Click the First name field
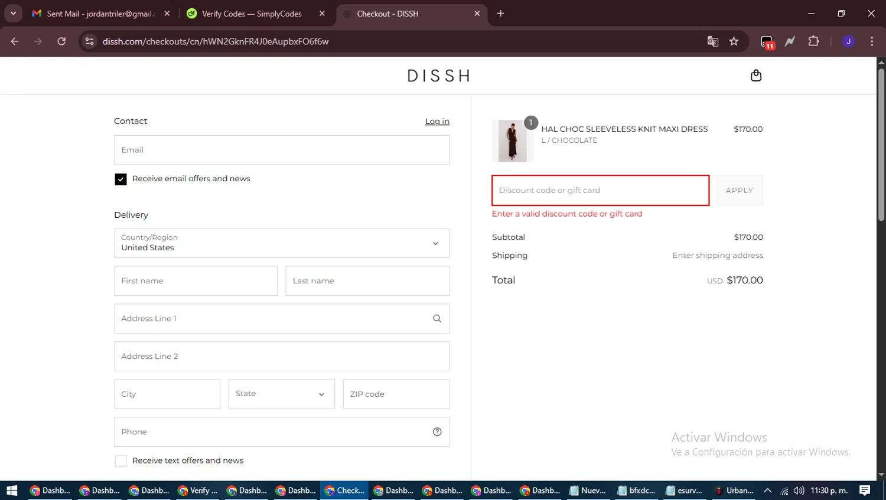Screen dimensions: 886x500 point(196,281)
